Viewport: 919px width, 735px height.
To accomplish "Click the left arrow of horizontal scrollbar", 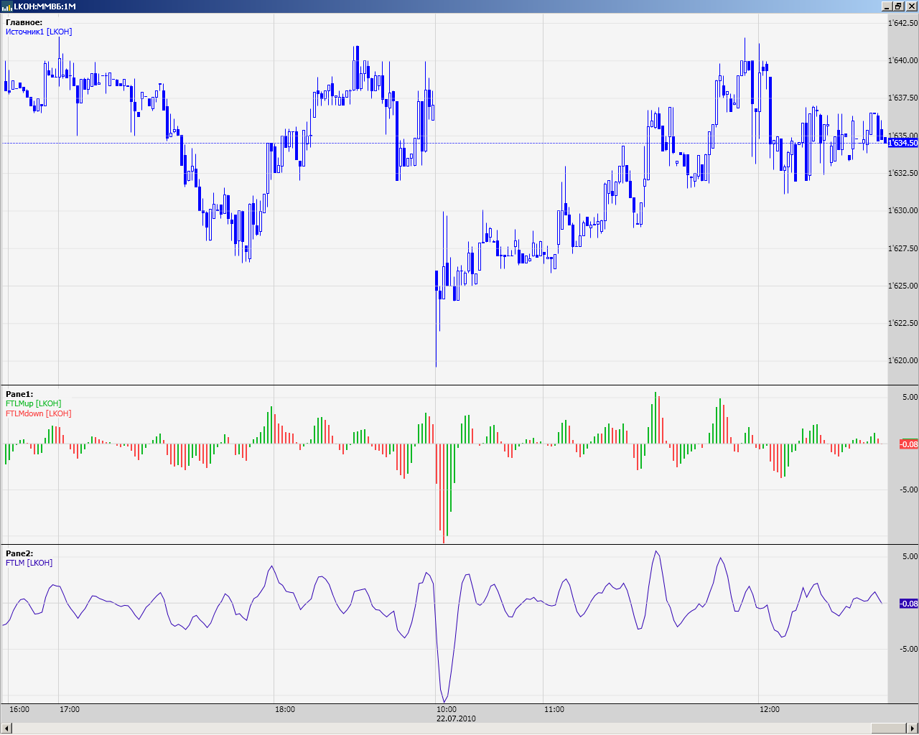I will coord(7,729).
